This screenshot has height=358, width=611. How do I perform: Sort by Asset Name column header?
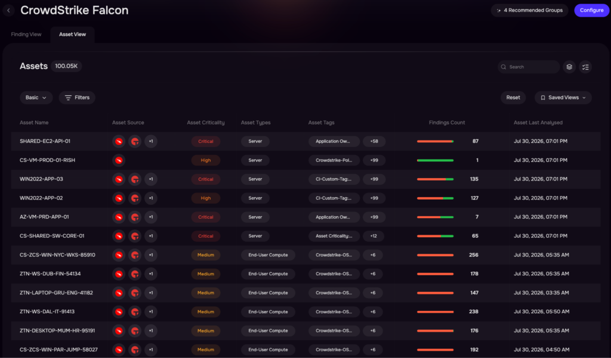point(34,123)
